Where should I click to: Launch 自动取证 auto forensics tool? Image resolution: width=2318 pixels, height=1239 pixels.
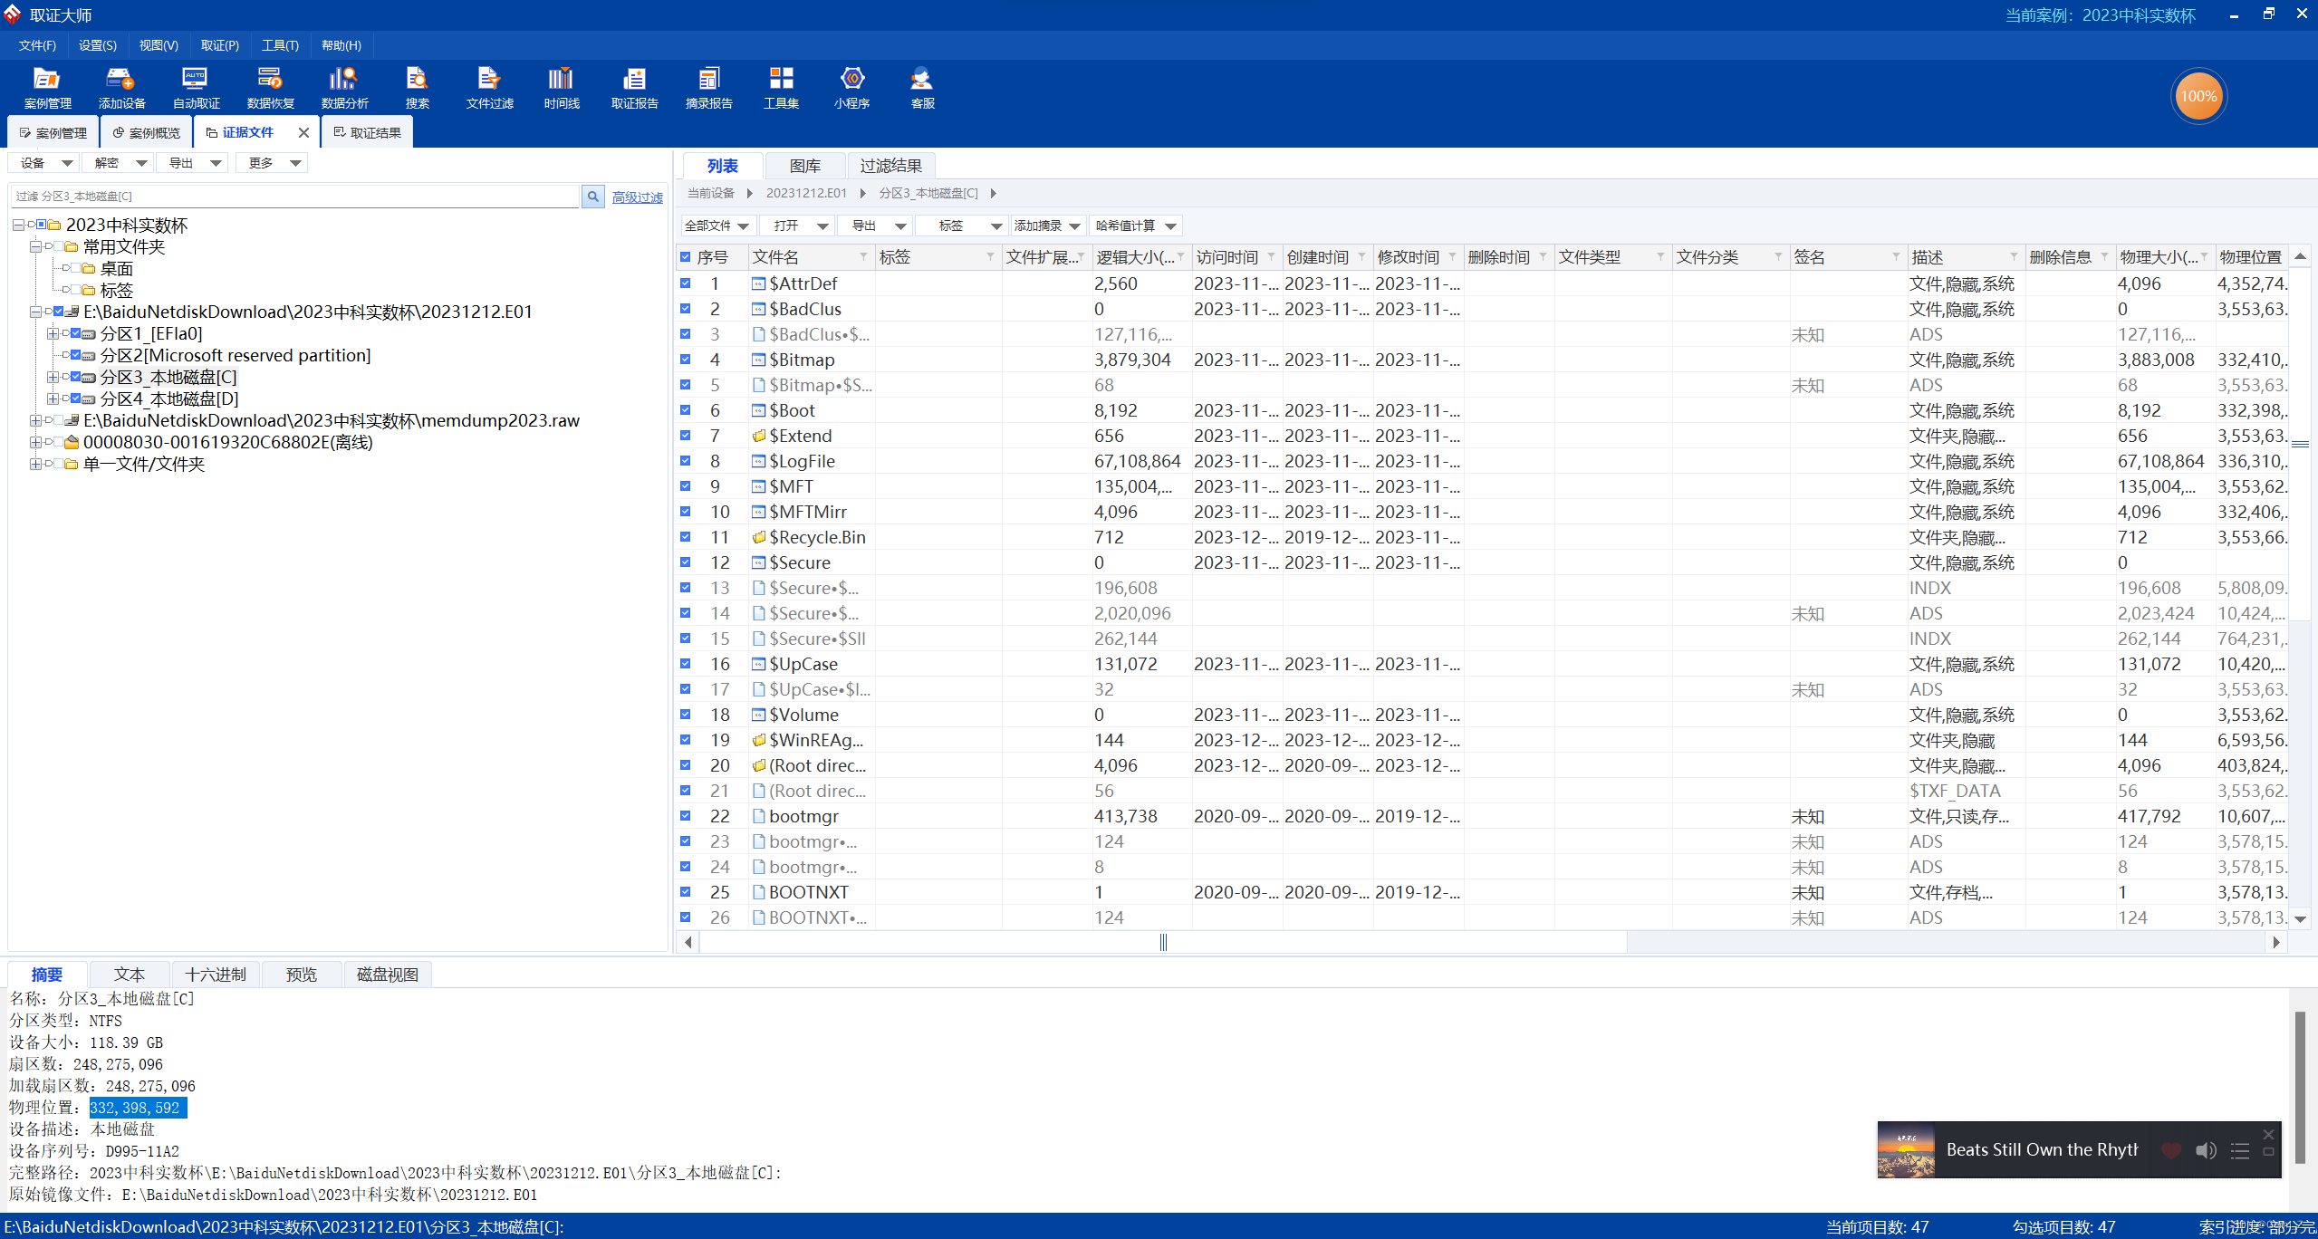[196, 87]
